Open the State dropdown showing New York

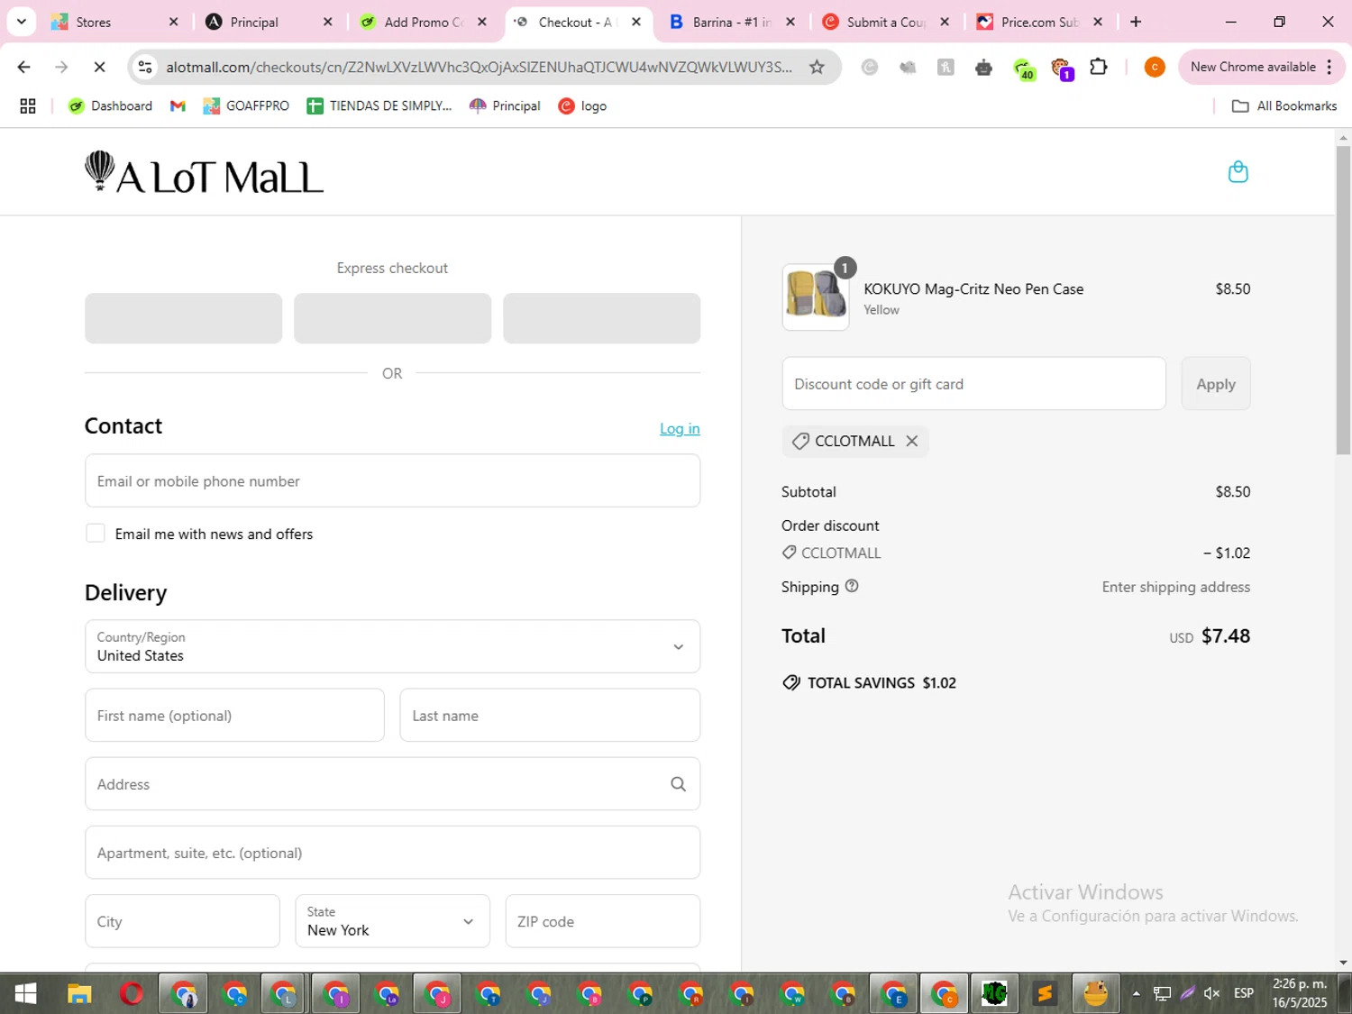point(392,921)
